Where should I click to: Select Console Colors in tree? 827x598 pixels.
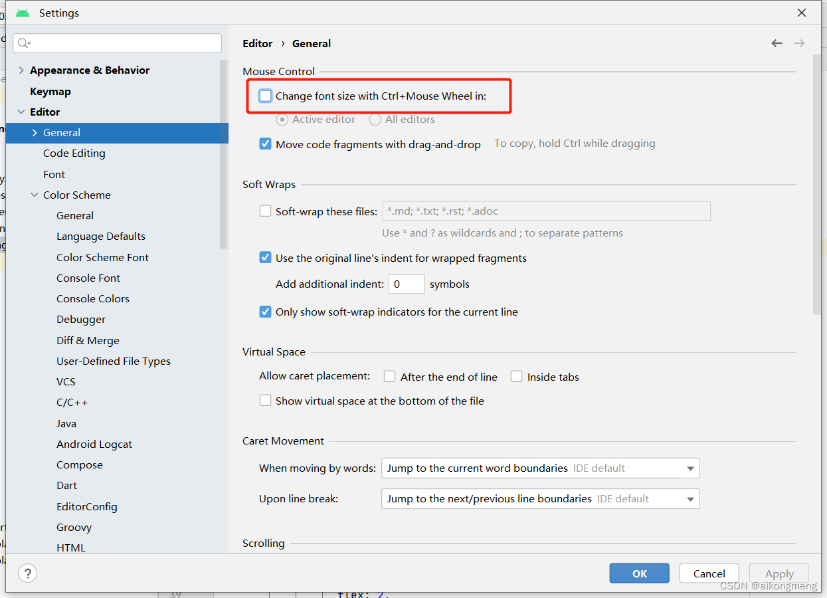pos(93,299)
